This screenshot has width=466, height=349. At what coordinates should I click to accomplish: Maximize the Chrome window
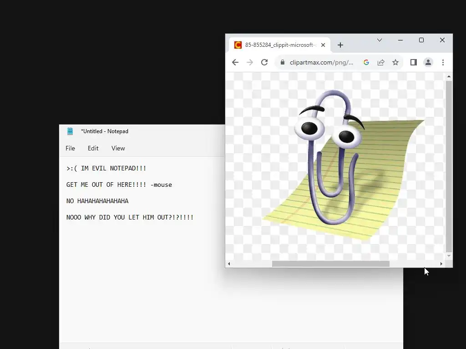pos(421,40)
